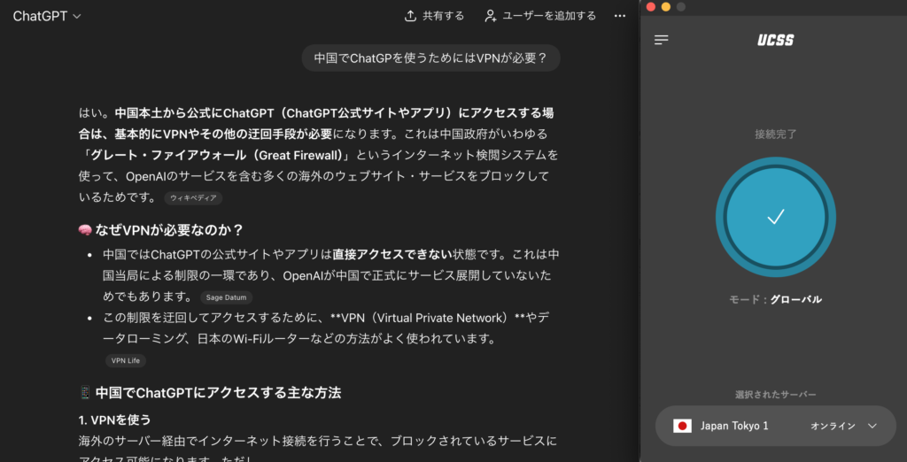Click the brain emoji beside なぜVPNが必要なのか
Screen dimensions: 907x462
pos(86,230)
